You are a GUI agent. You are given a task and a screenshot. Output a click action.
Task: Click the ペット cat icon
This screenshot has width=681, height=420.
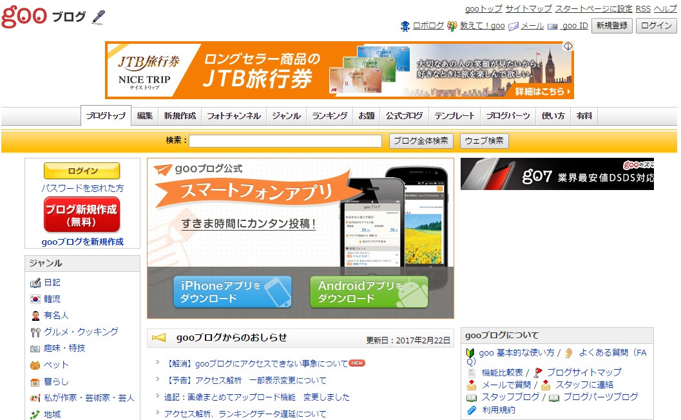35,365
